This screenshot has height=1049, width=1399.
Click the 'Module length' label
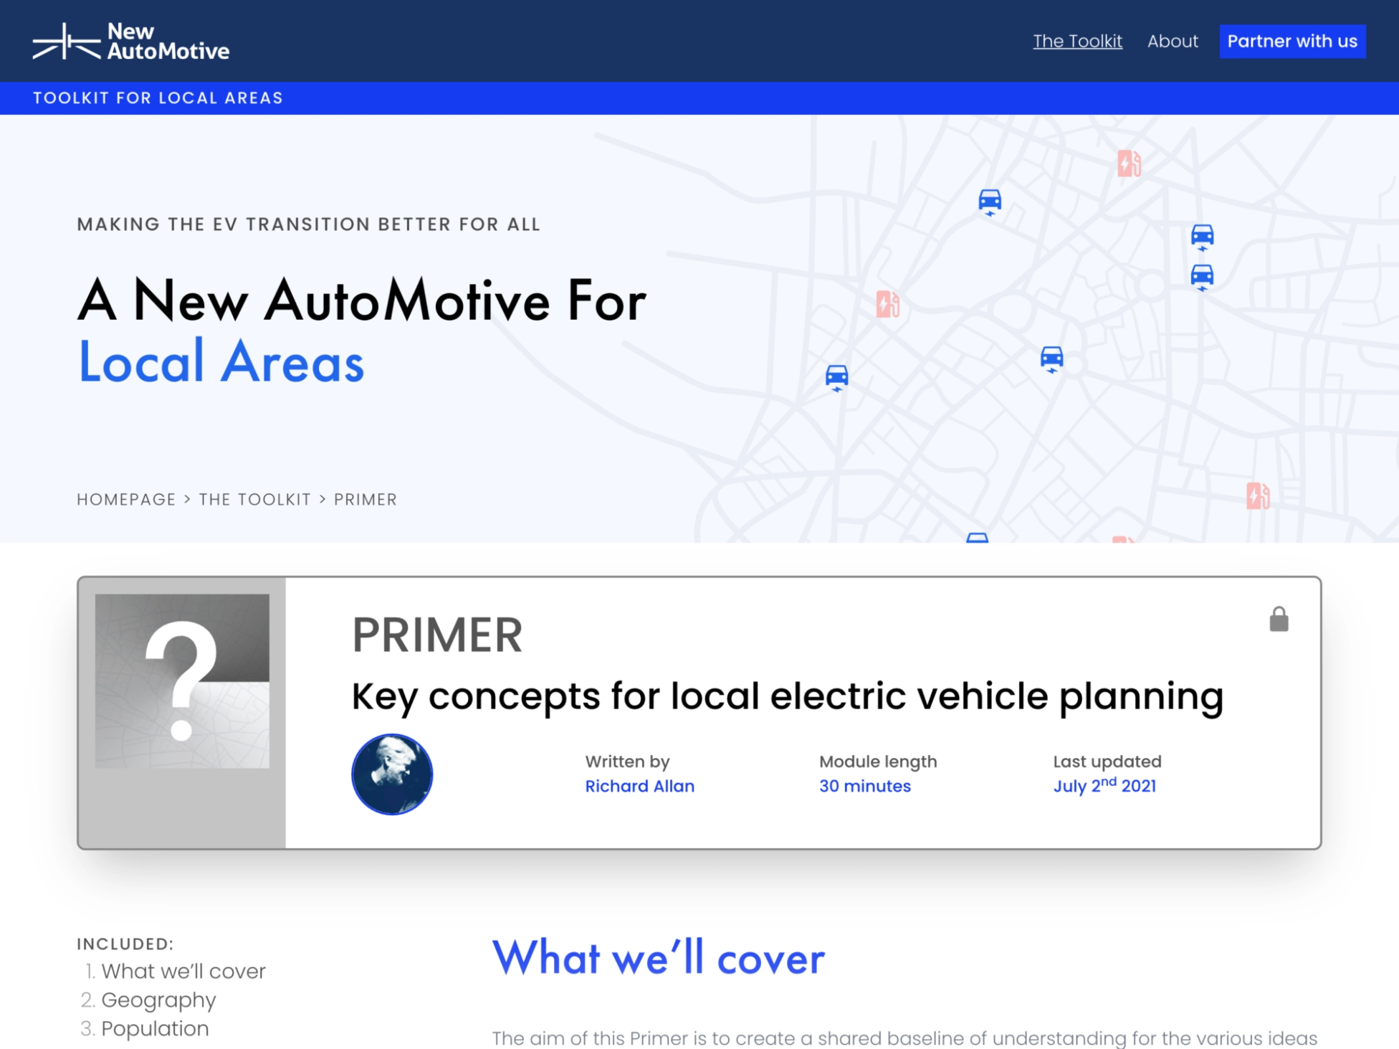click(878, 761)
